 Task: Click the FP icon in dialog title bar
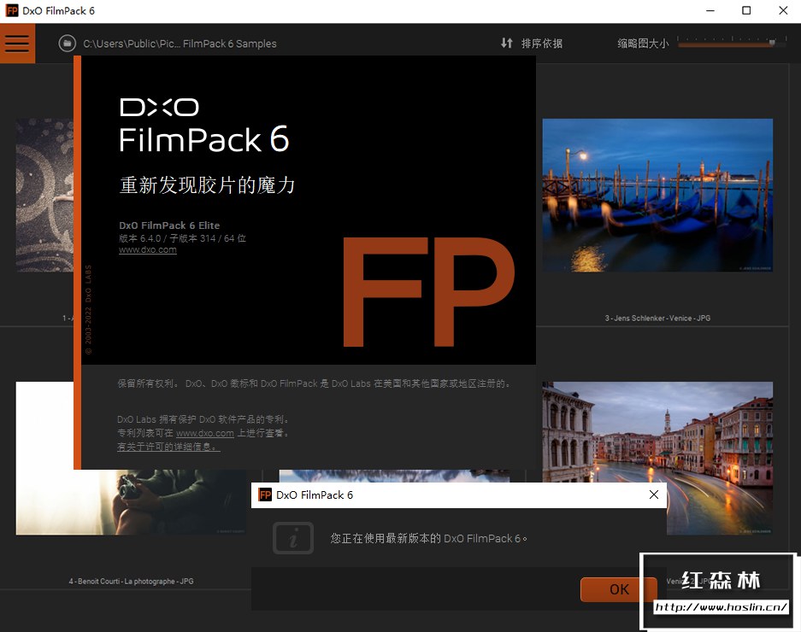coord(265,494)
